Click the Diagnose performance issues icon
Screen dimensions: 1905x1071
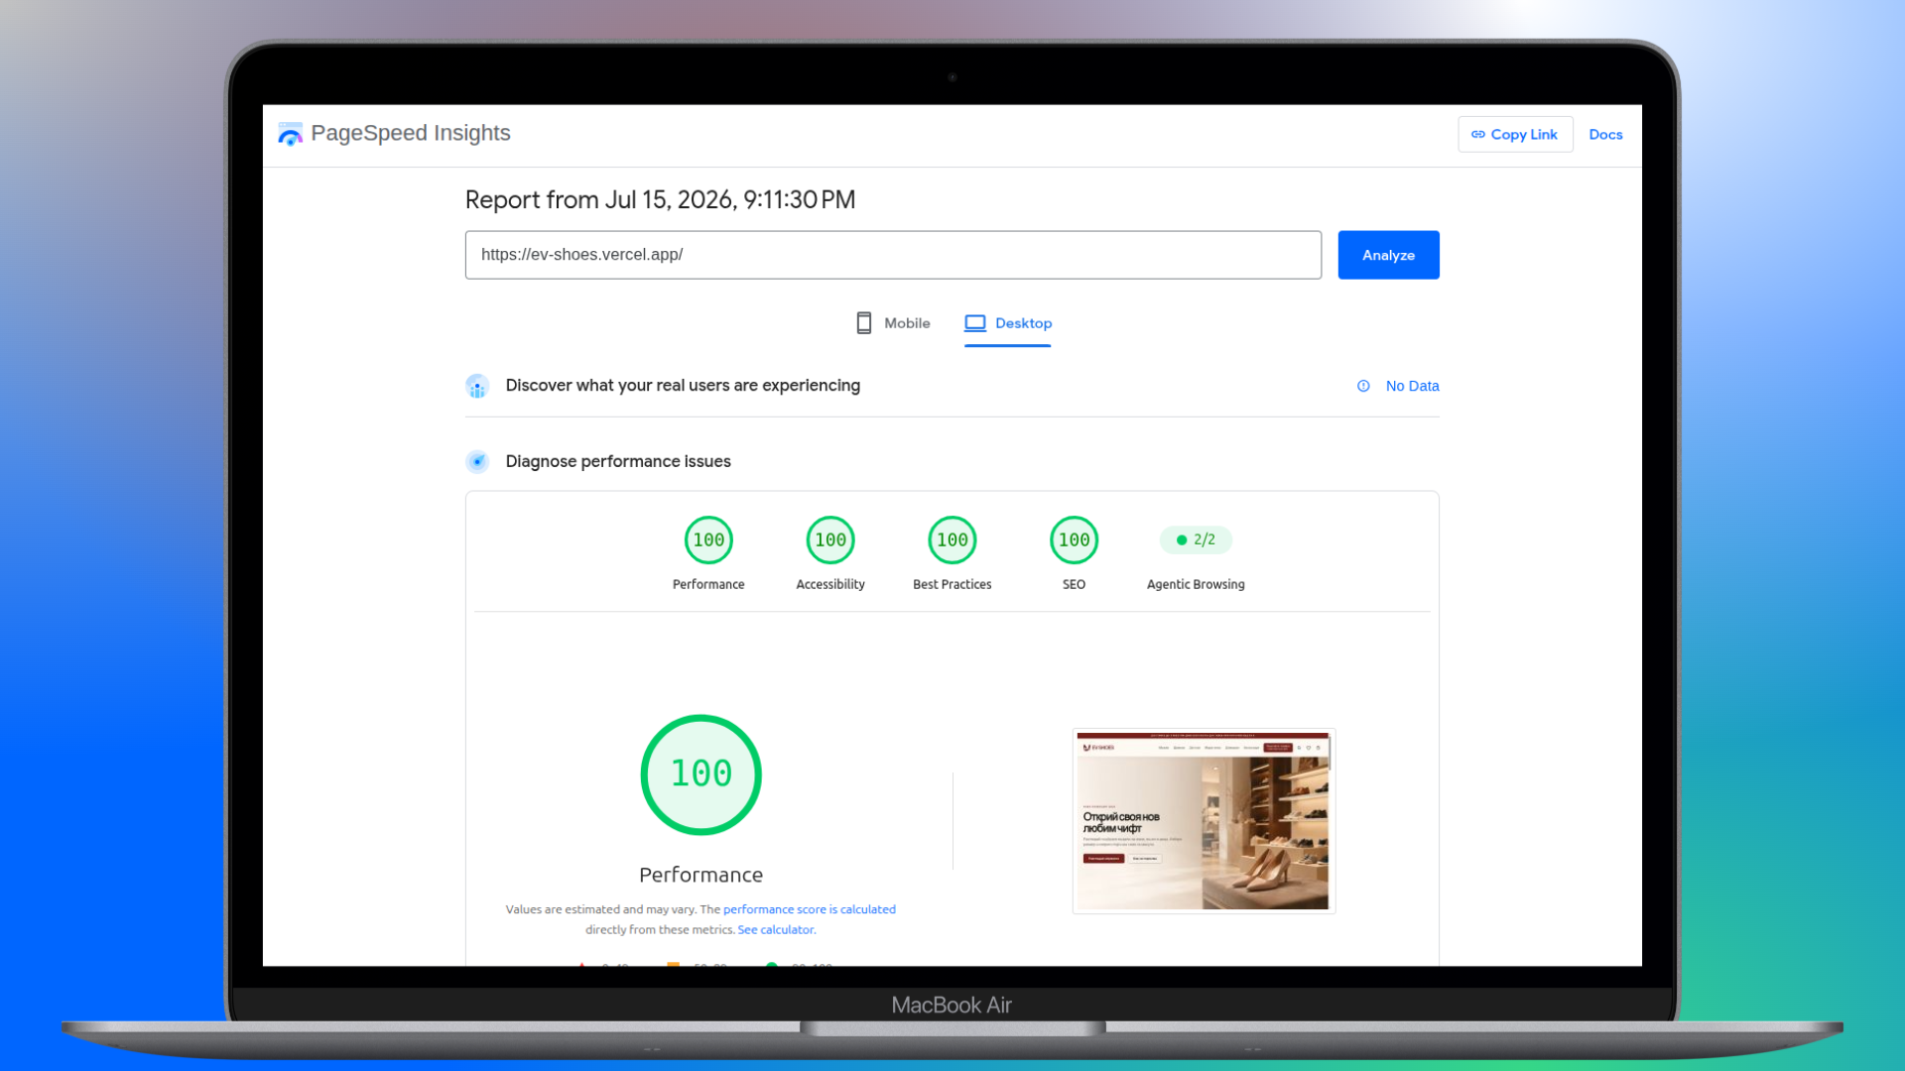tap(477, 461)
